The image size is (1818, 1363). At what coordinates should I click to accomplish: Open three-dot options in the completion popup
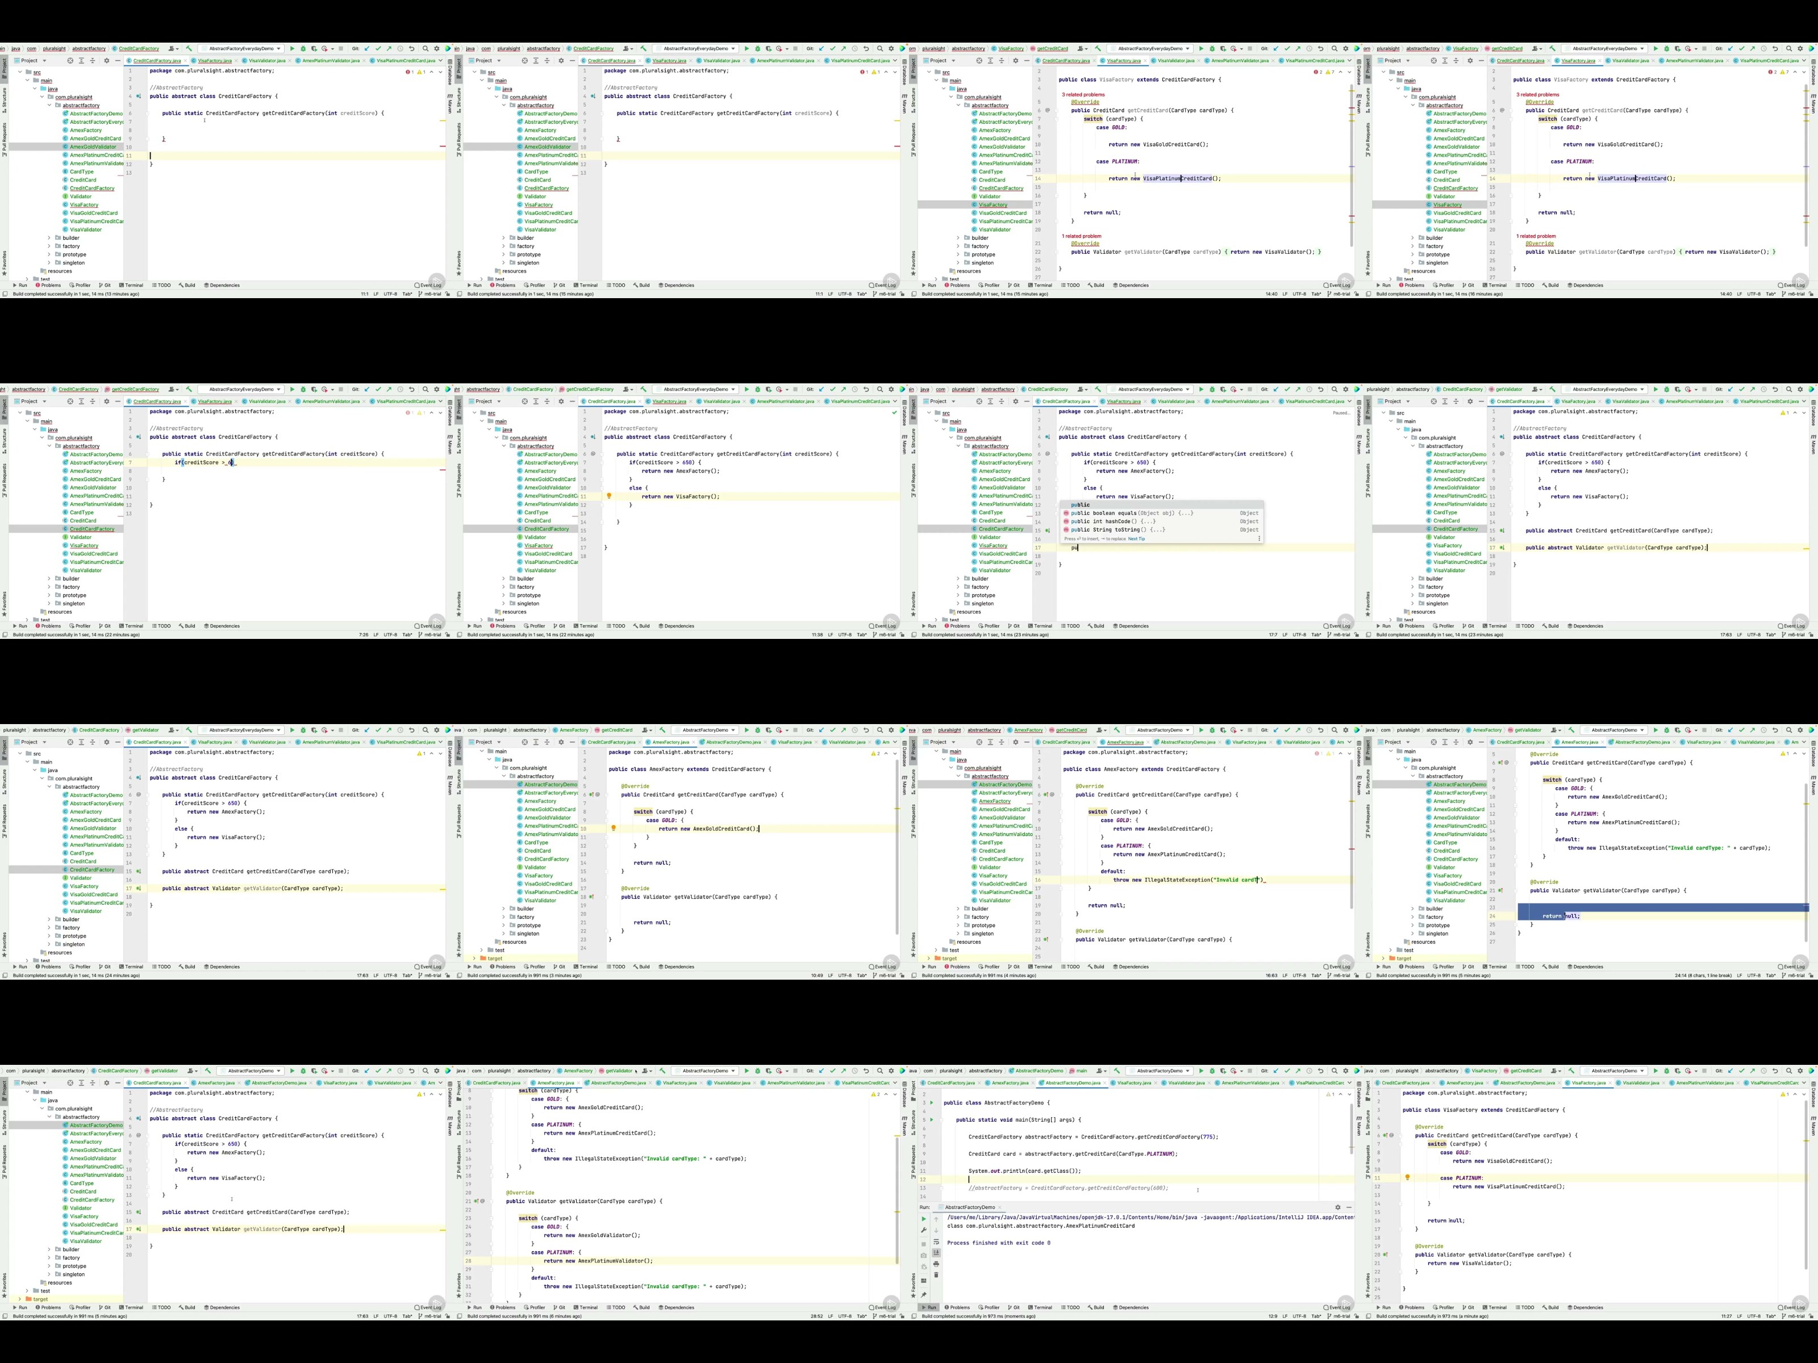1259,538
